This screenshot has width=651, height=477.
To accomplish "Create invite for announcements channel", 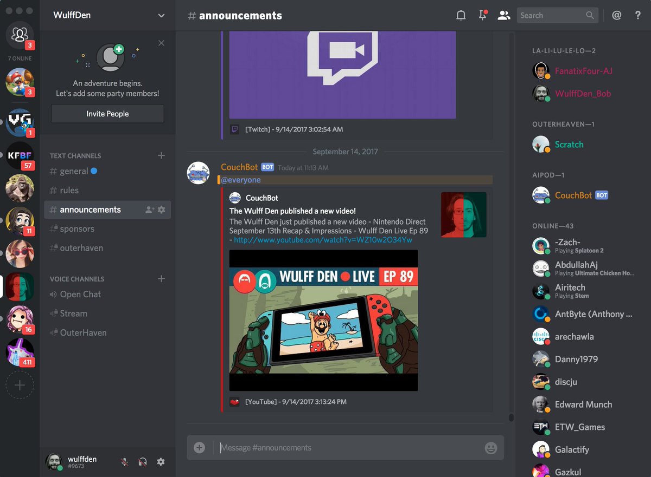I will click(150, 210).
